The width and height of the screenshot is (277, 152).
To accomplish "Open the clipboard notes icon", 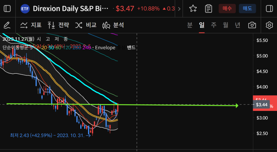I will pyautogui.click(x=209, y=9).
